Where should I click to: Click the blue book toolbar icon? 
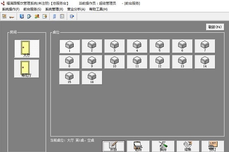point(22,16)
